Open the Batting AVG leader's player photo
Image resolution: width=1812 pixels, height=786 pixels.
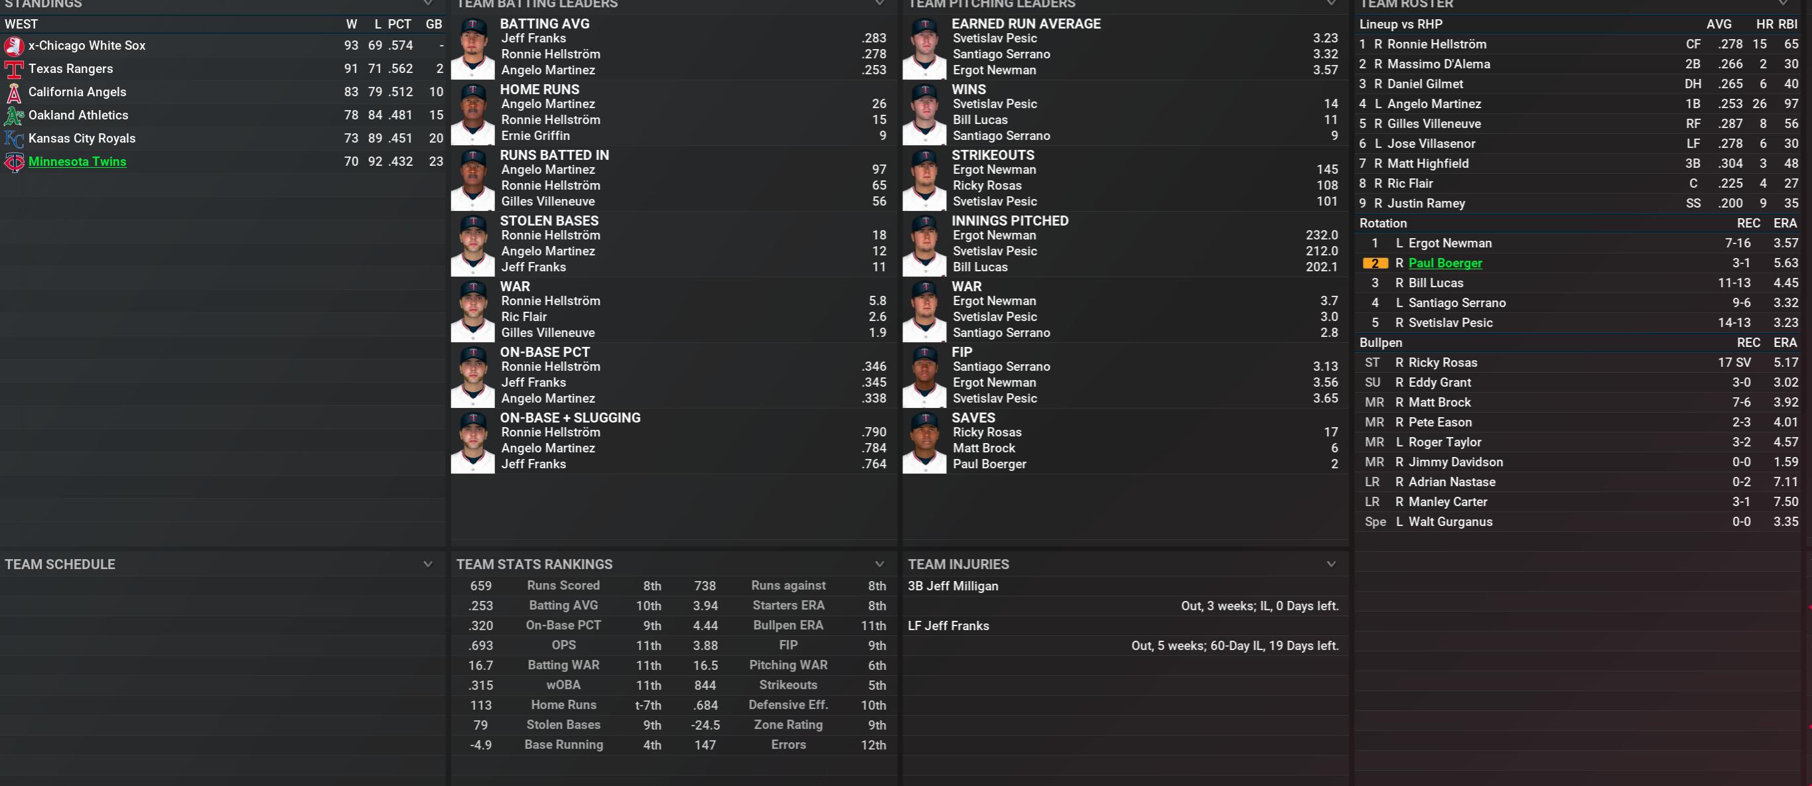(472, 48)
